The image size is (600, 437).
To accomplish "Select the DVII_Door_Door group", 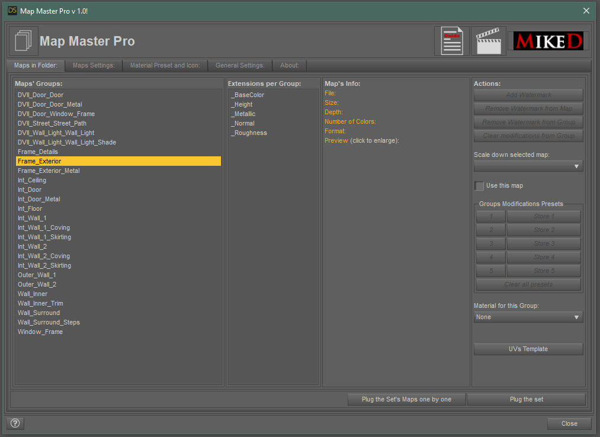I will (118, 95).
